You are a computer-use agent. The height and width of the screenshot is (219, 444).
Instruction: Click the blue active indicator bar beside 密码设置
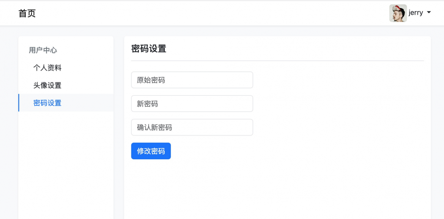[x=19, y=103]
